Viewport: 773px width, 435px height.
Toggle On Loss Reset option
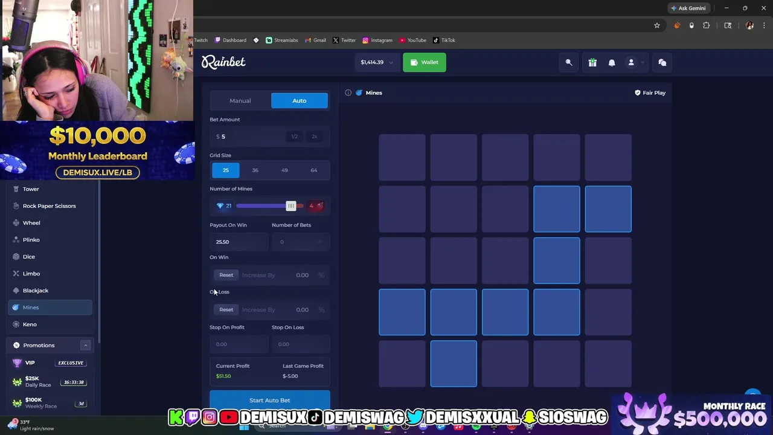point(226,309)
